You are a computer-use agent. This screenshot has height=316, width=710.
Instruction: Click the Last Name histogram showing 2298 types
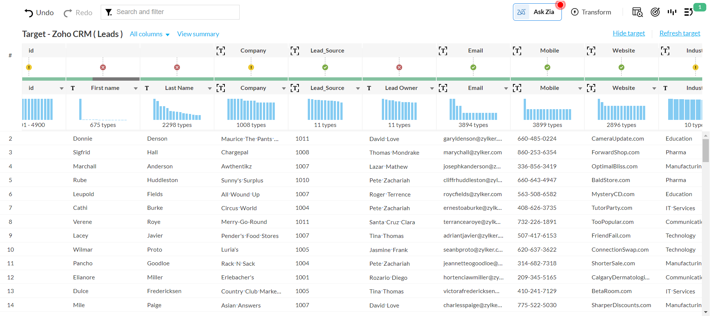[x=177, y=109]
